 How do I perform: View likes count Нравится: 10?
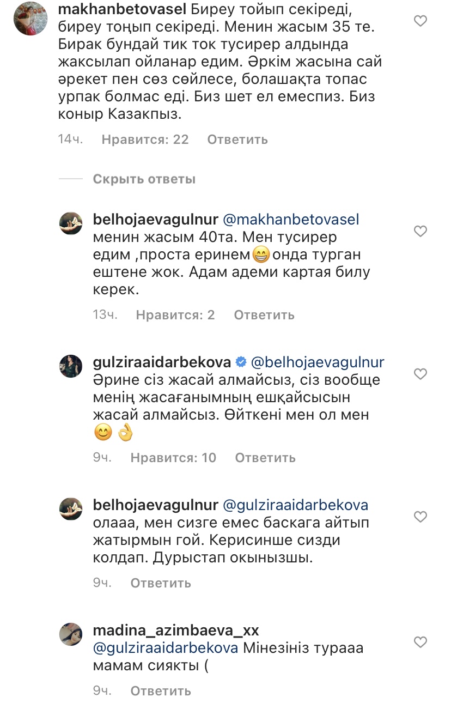173,458
